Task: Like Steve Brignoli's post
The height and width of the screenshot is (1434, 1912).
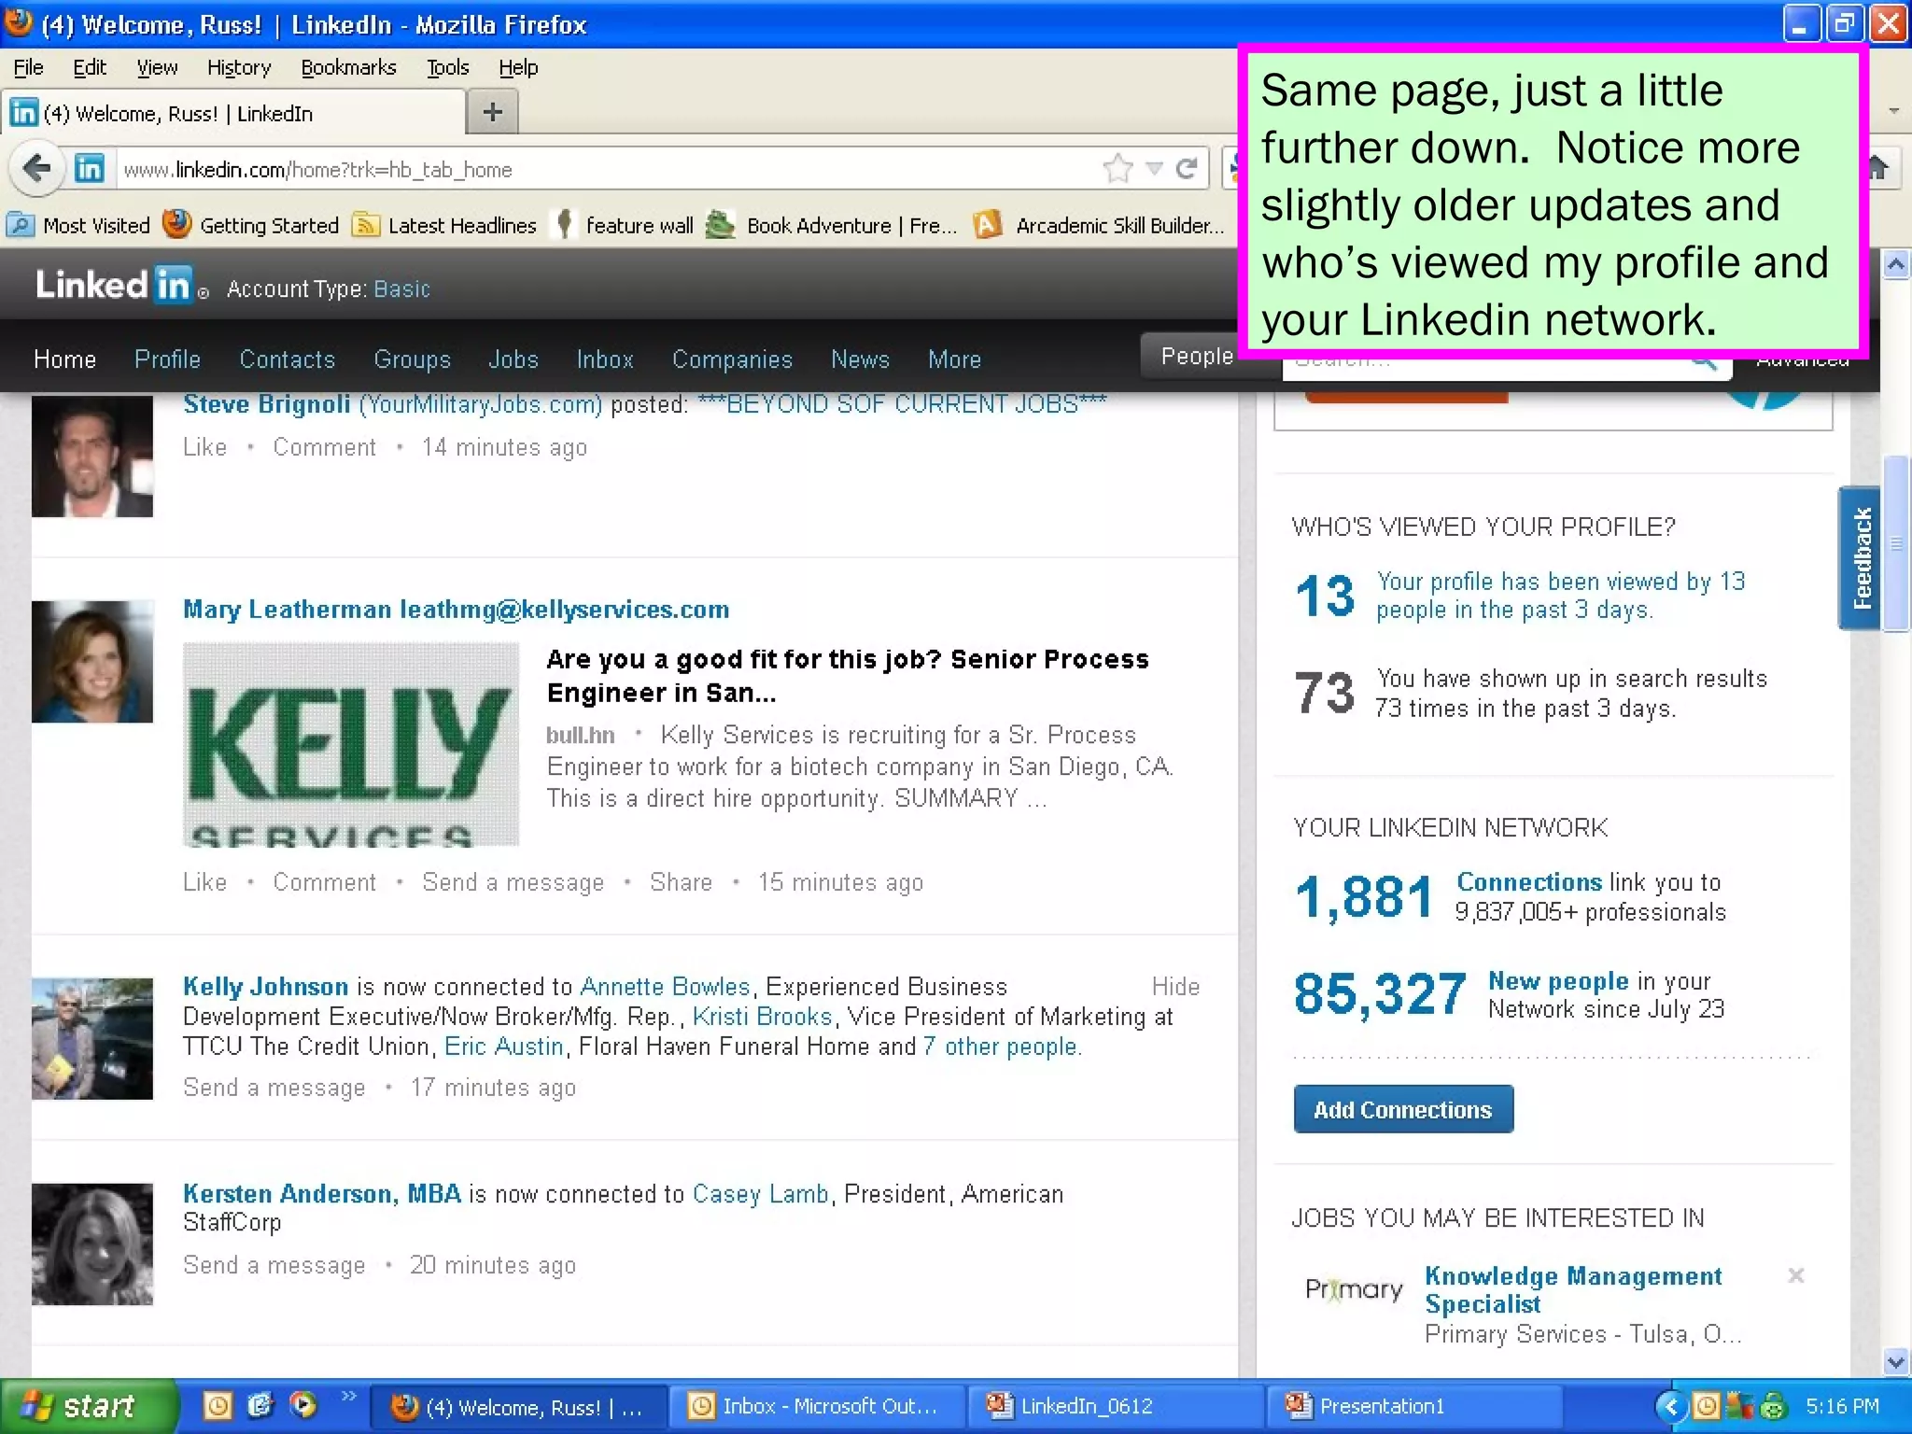Action: (204, 447)
